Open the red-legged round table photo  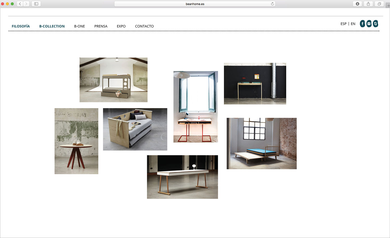pos(76,141)
